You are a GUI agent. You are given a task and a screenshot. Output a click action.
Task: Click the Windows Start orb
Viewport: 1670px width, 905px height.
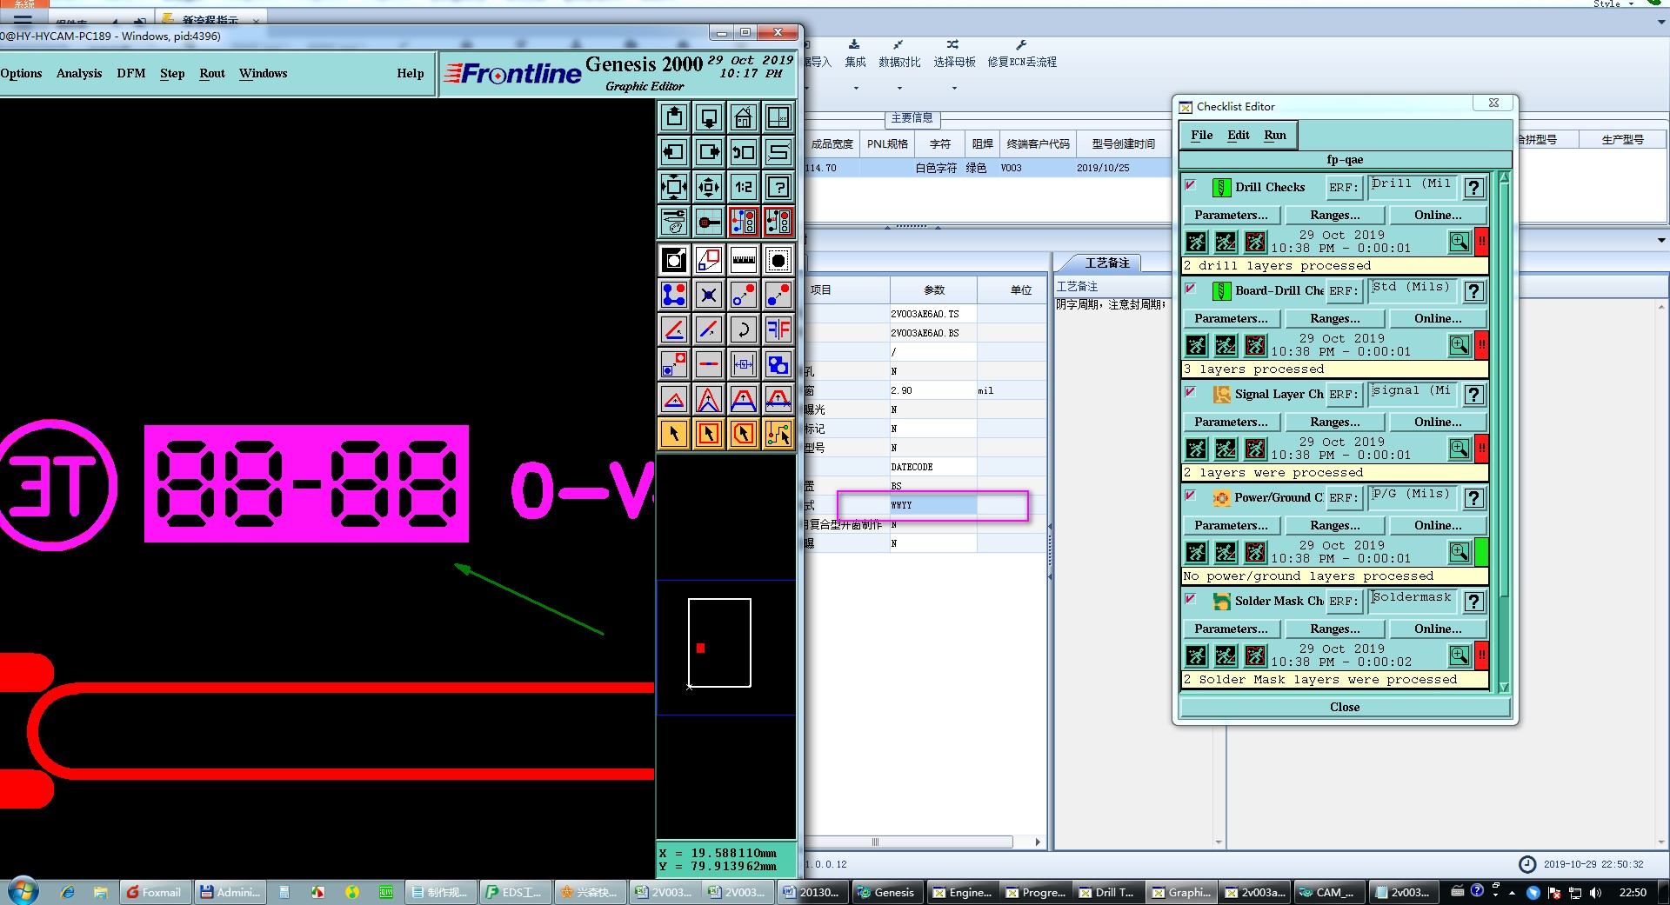pyautogui.click(x=23, y=891)
